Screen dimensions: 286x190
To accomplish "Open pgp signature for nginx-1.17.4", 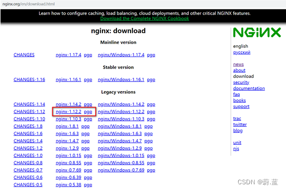I will click(88, 55).
